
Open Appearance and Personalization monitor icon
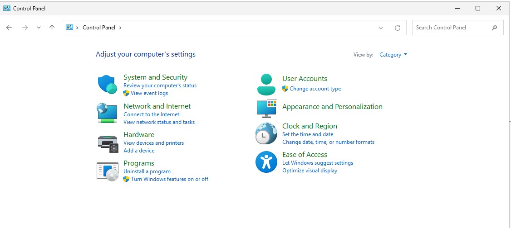tap(266, 108)
